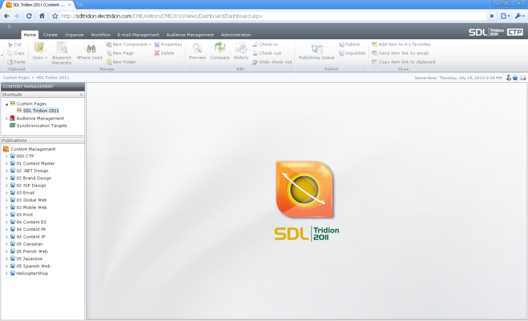The height and width of the screenshot is (321, 528).
Task: Open the help icon near server time
Action: coord(515,78)
